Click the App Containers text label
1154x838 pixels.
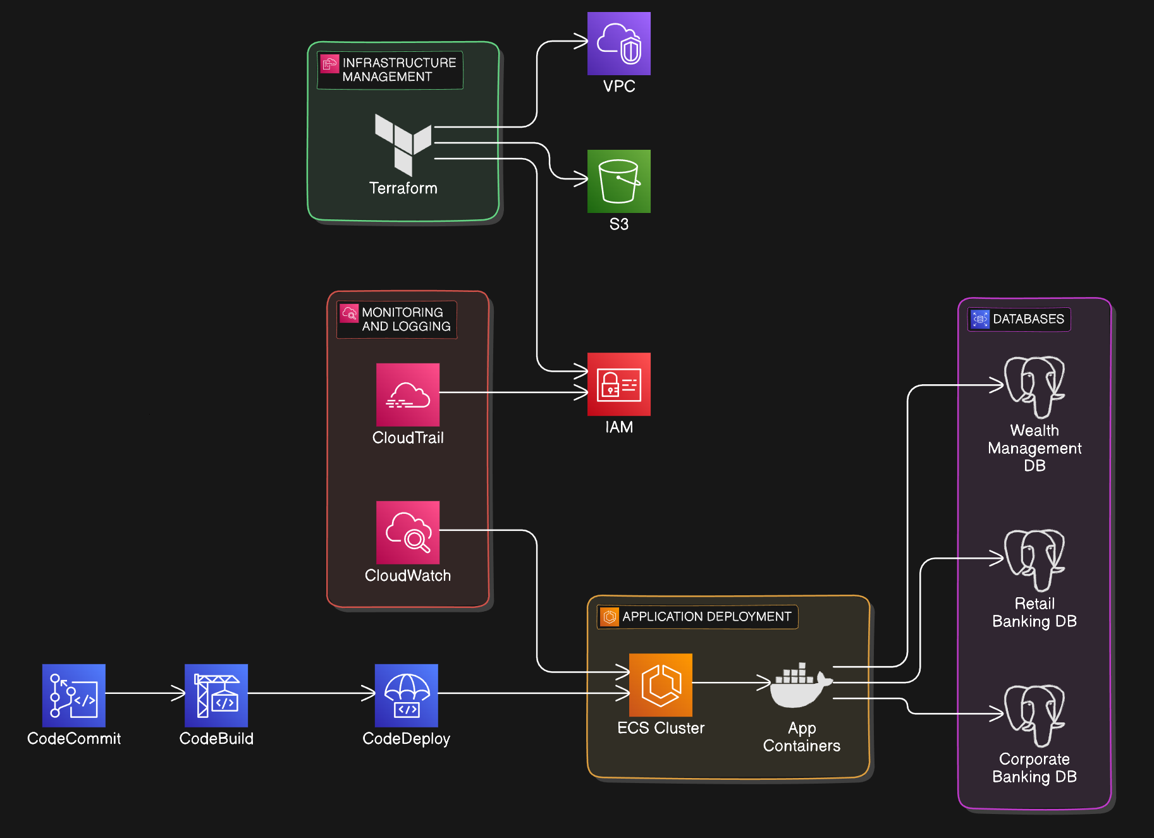coord(802,737)
